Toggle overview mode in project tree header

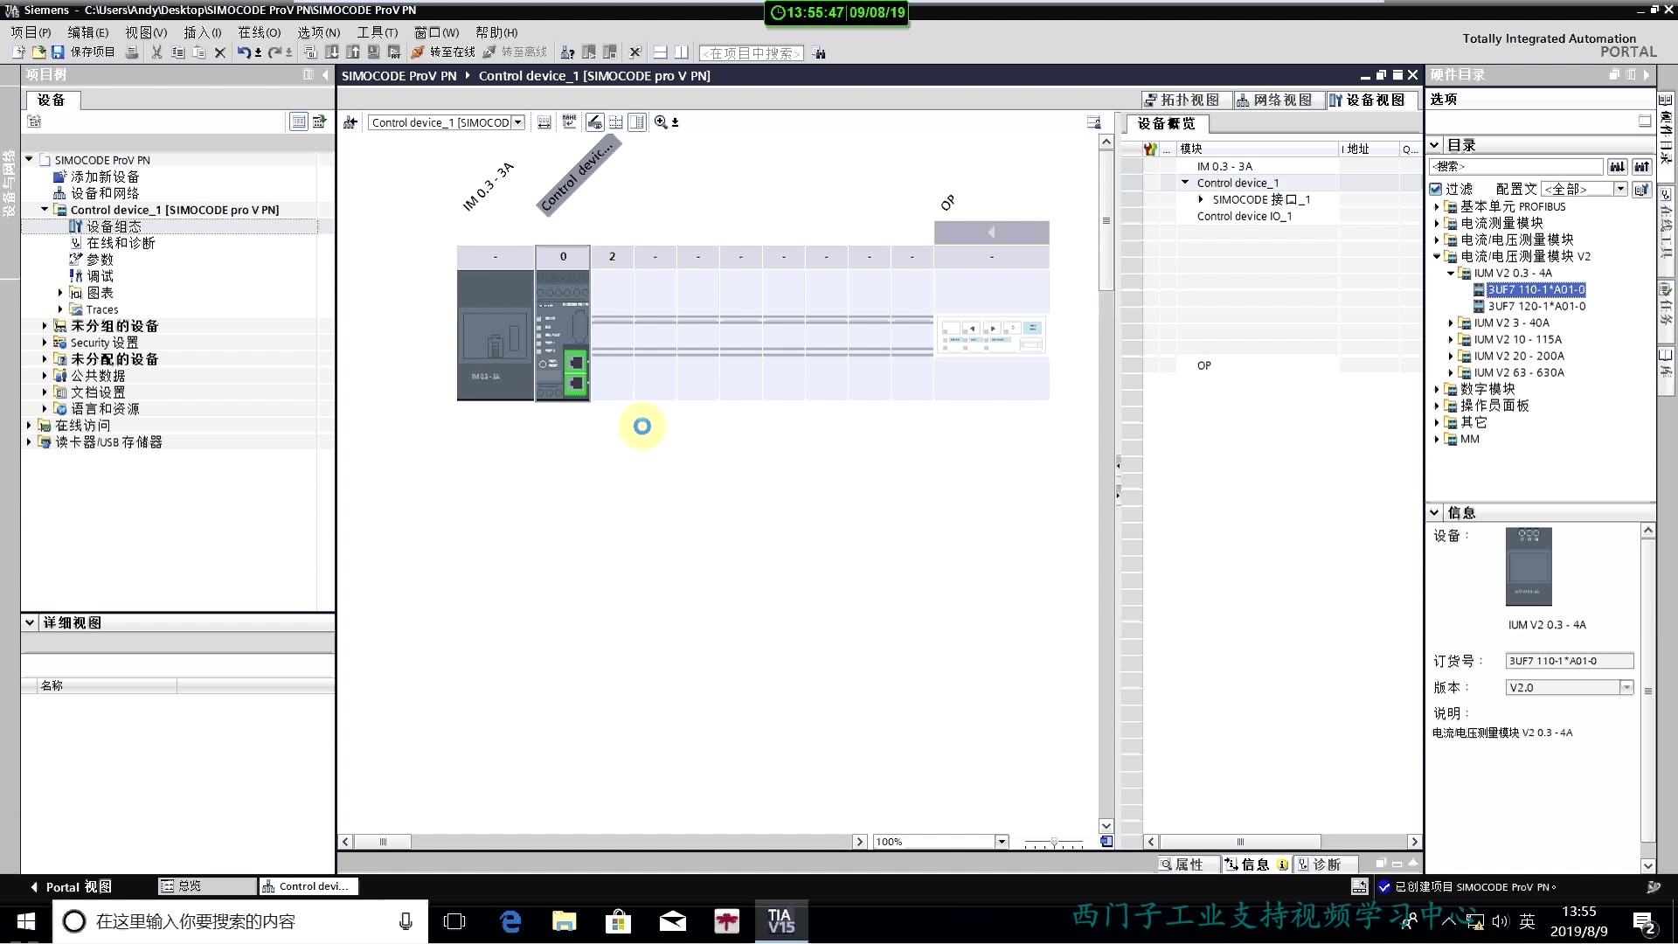point(298,122)
